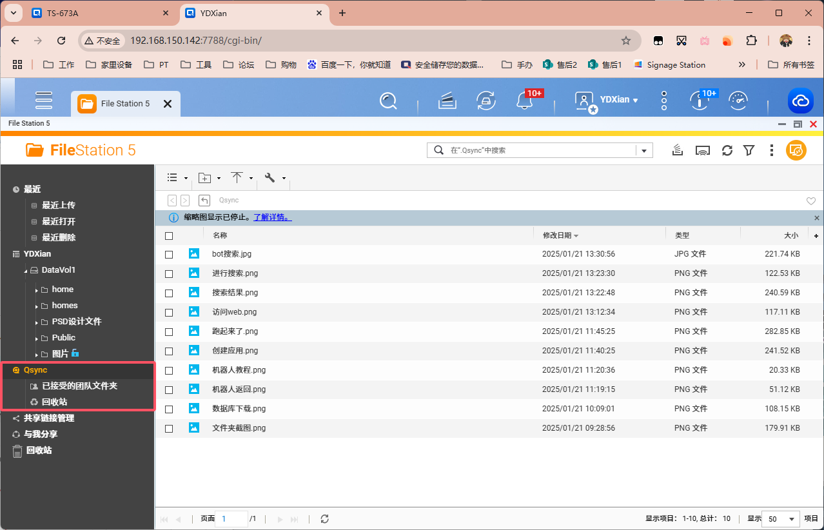
Task: Go to the parent folder using the up icon
Action: 204,201
